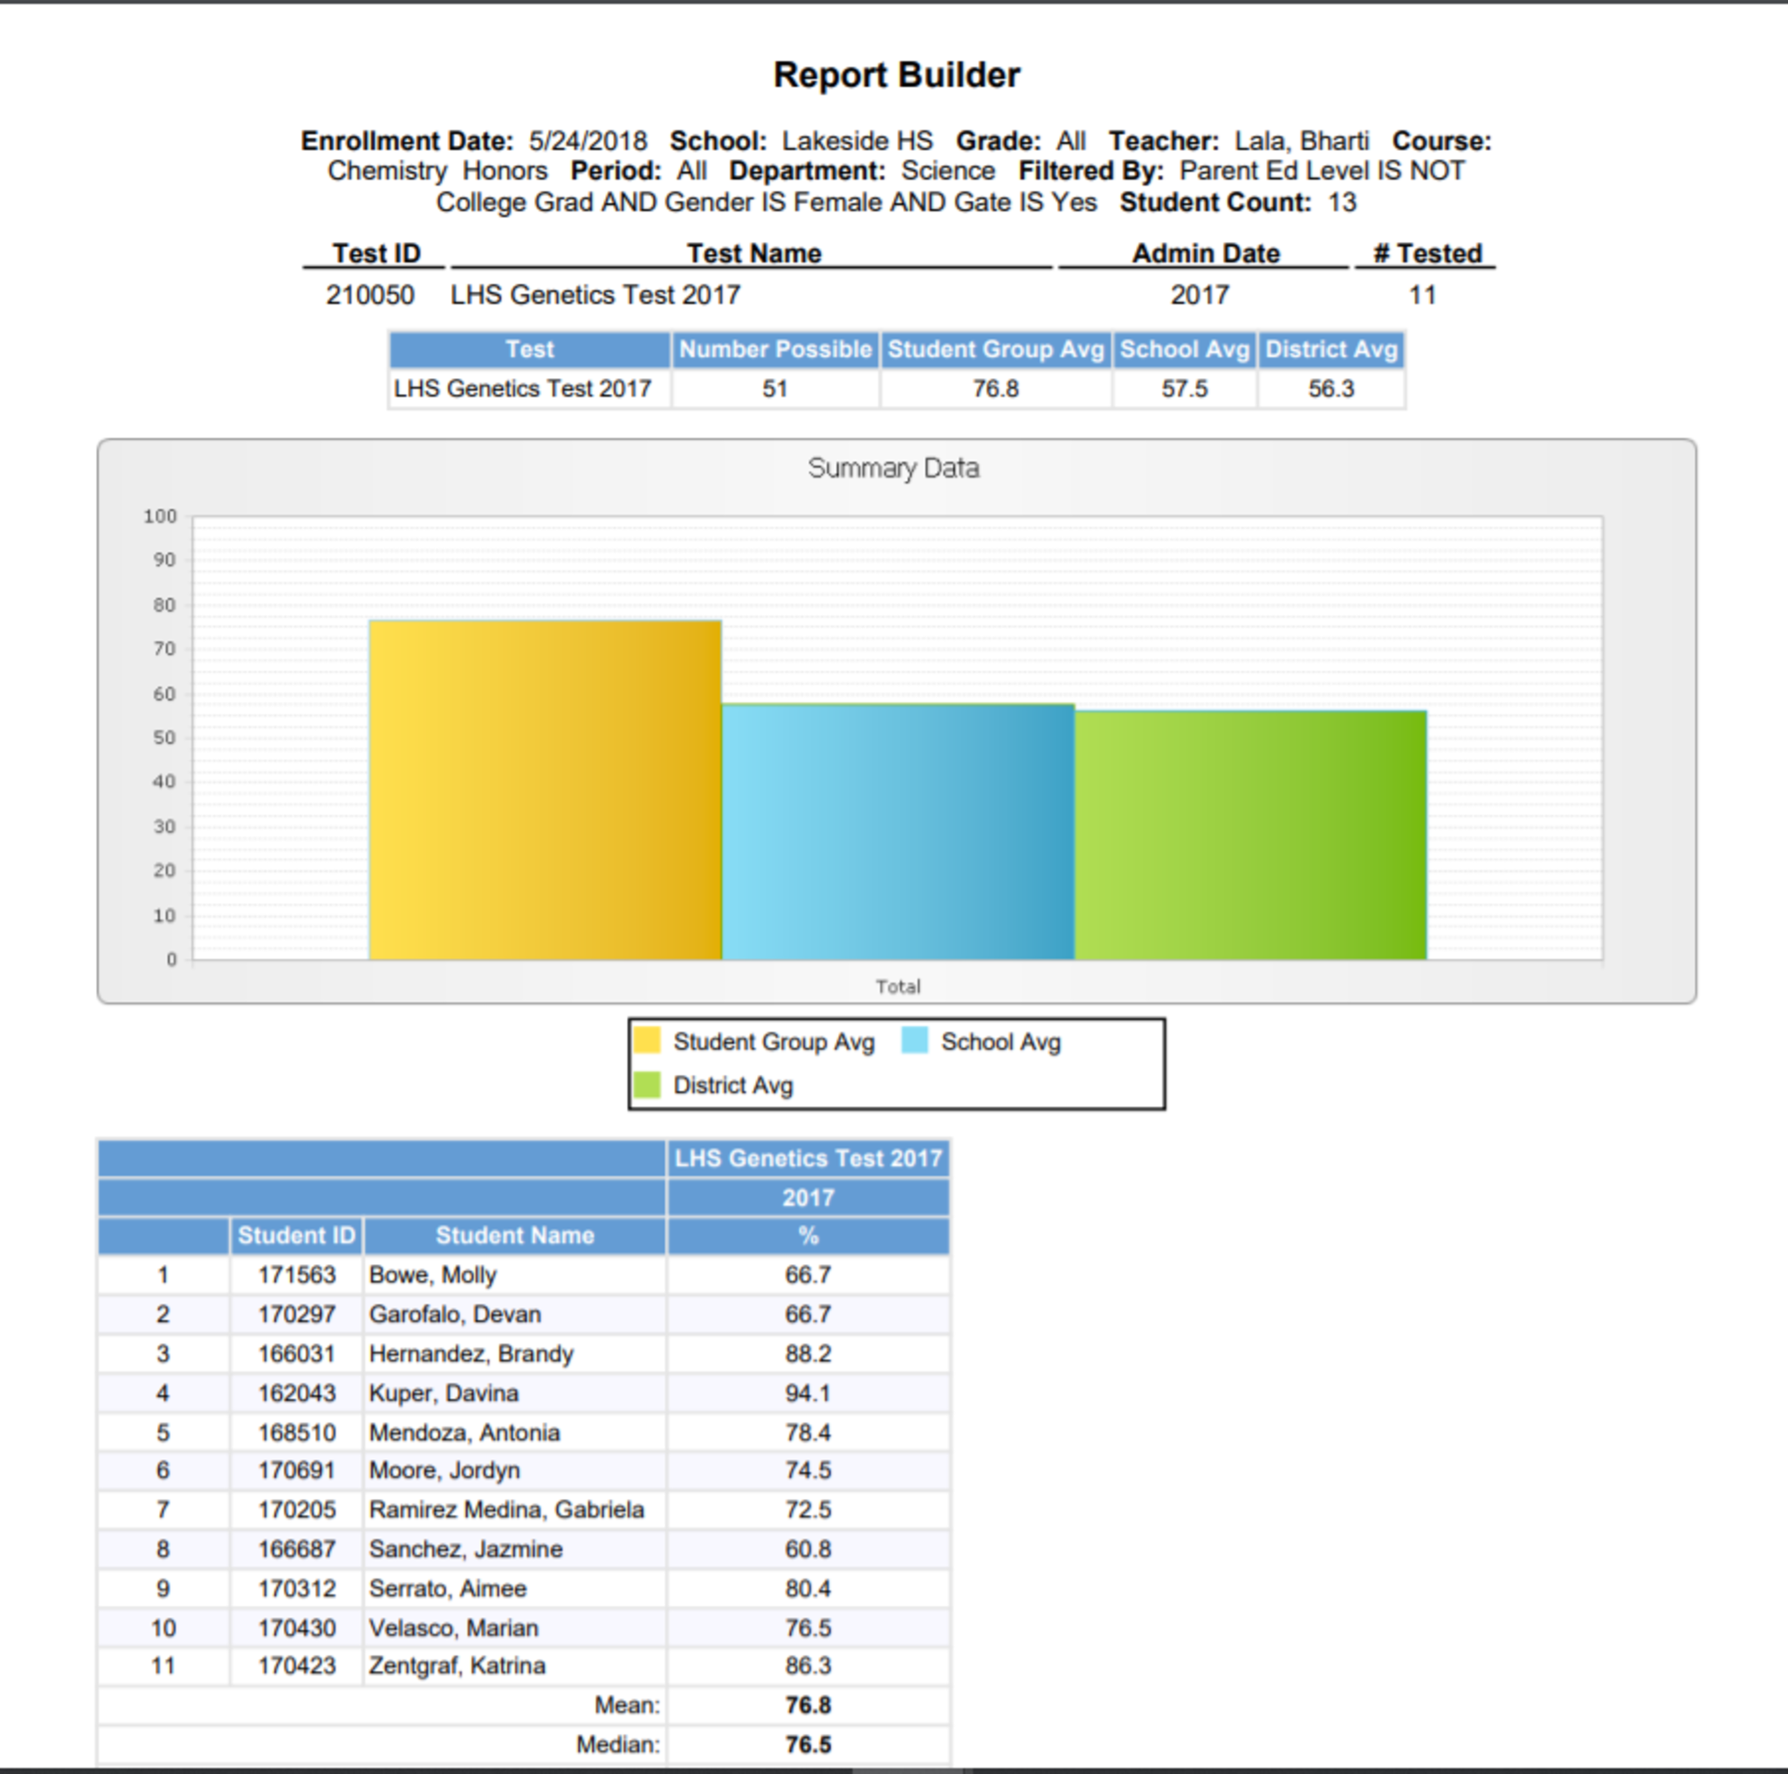Click the green District Avg legend swatch

tap(647, 1084)
